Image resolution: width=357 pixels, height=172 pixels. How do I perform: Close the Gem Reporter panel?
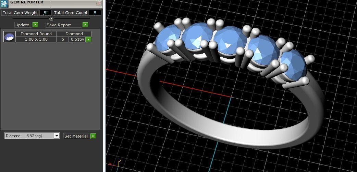point(99,4)
